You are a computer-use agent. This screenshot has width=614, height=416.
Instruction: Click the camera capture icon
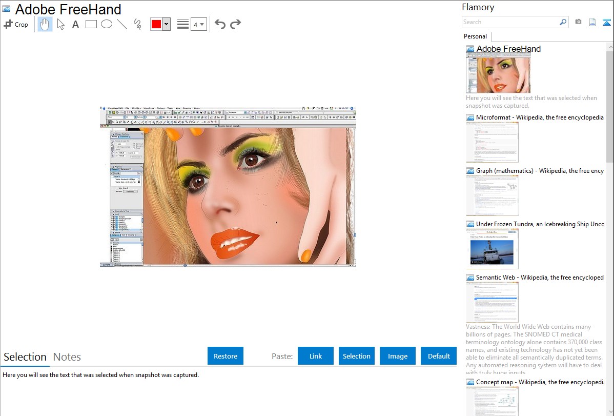578,22
